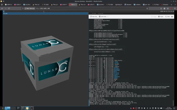Screen dimensions: 177x110
Task: Click the 17:14 clock in remote taskbar
Action: 168,108
